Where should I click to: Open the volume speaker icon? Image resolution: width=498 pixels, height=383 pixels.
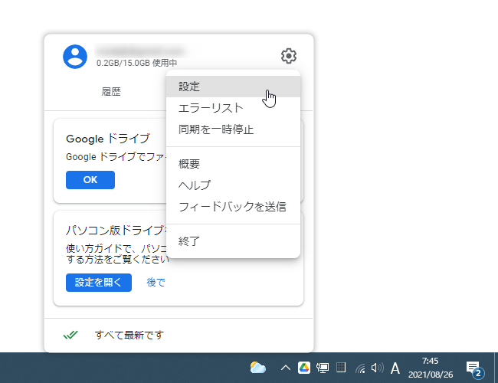(x=377, y=368)
